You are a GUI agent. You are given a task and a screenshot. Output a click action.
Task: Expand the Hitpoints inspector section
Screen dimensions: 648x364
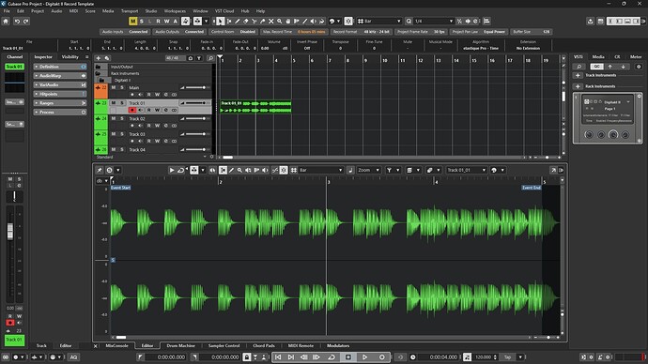60,94
